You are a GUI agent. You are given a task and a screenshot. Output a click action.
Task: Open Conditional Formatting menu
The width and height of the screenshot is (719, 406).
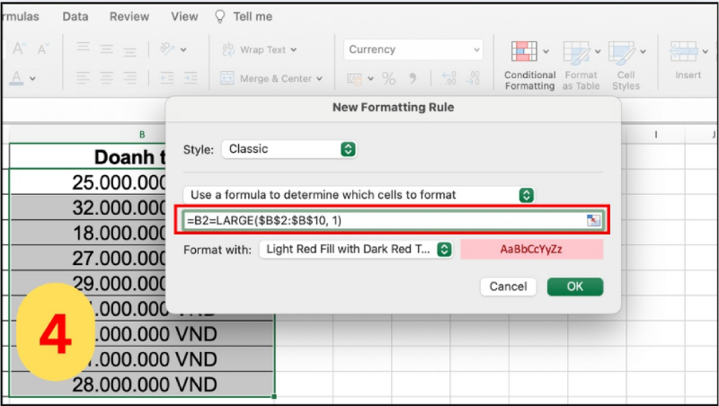tap(529, 66)
